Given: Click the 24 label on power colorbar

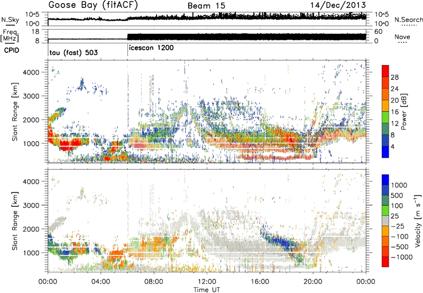Looking at the screenshot, I should pos(394,89).
